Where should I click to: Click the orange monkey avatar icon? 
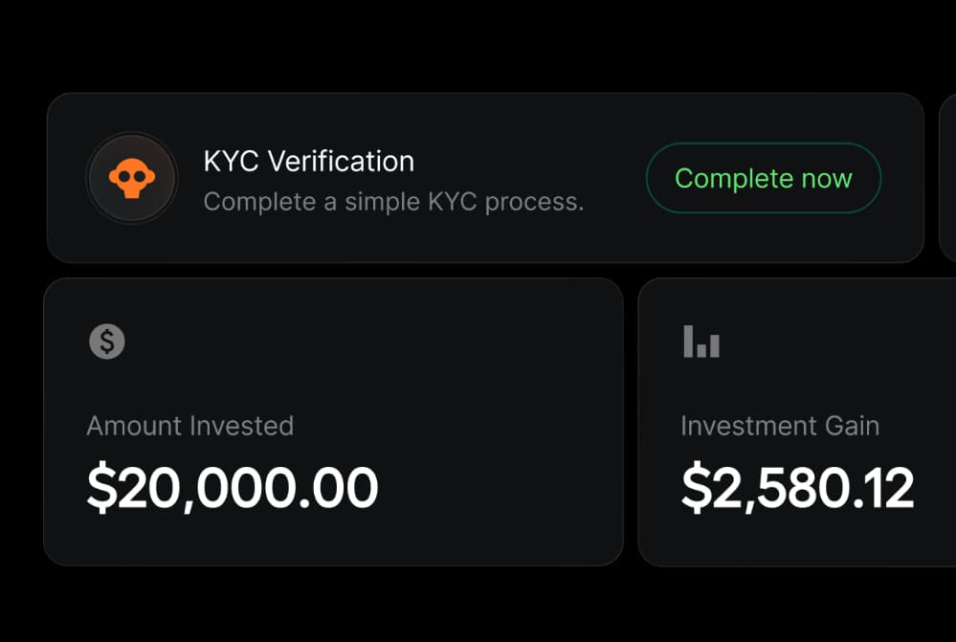(132, 179)
